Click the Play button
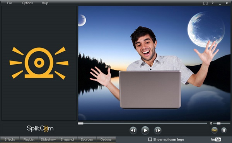 click(x=145, y=130)
